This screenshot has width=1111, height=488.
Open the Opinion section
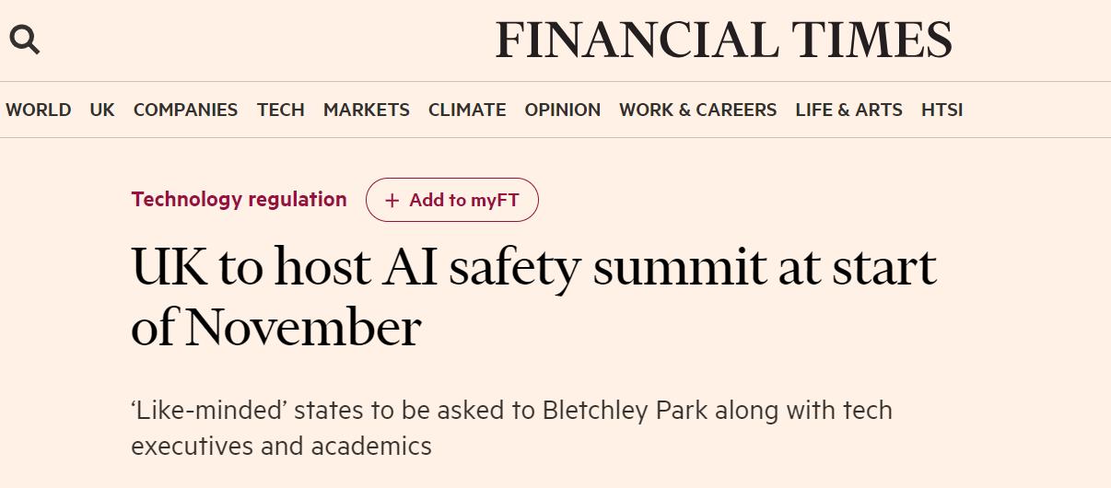[562, 110]
